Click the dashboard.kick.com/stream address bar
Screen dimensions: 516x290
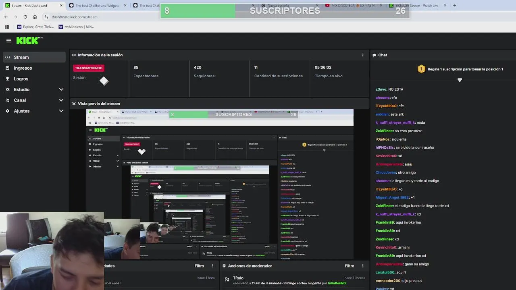click(x=75, y=17)
